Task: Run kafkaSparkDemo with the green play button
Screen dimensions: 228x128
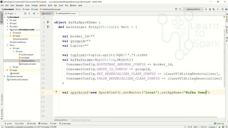Action: [x=206, y=9]
